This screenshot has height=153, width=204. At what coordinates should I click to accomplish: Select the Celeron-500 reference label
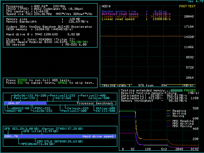[99, 98]
